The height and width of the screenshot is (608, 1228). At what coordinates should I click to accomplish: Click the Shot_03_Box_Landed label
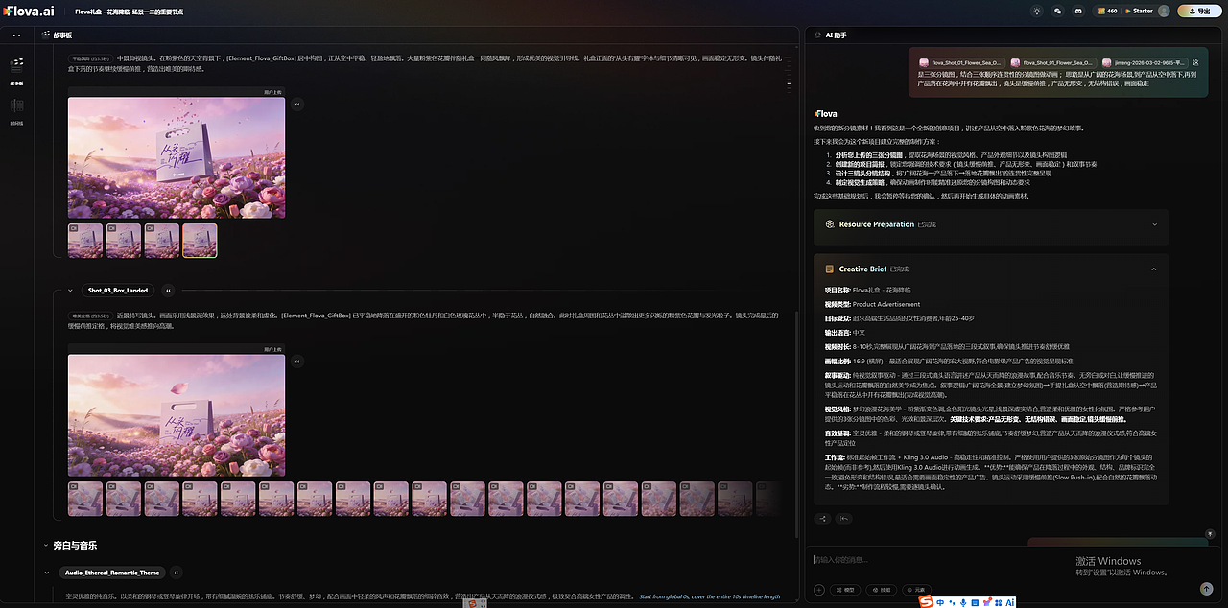(x=118, y=290)
